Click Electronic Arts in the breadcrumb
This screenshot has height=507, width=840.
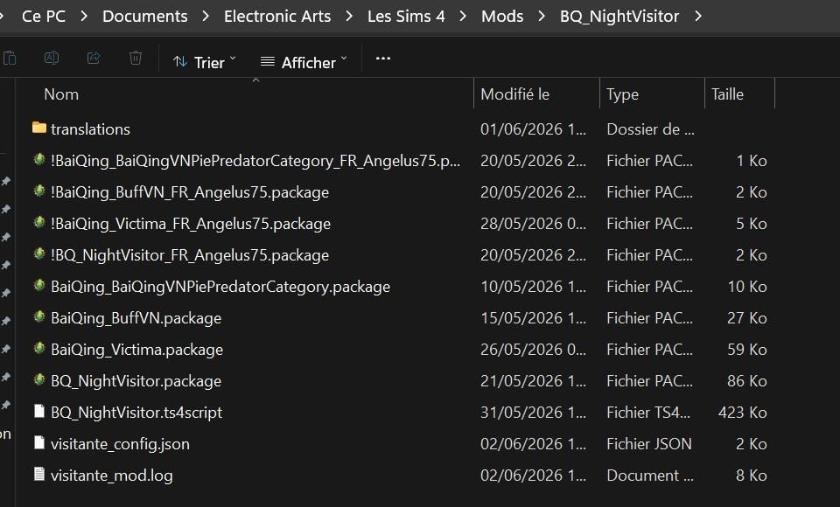click(x=277, y=16)
